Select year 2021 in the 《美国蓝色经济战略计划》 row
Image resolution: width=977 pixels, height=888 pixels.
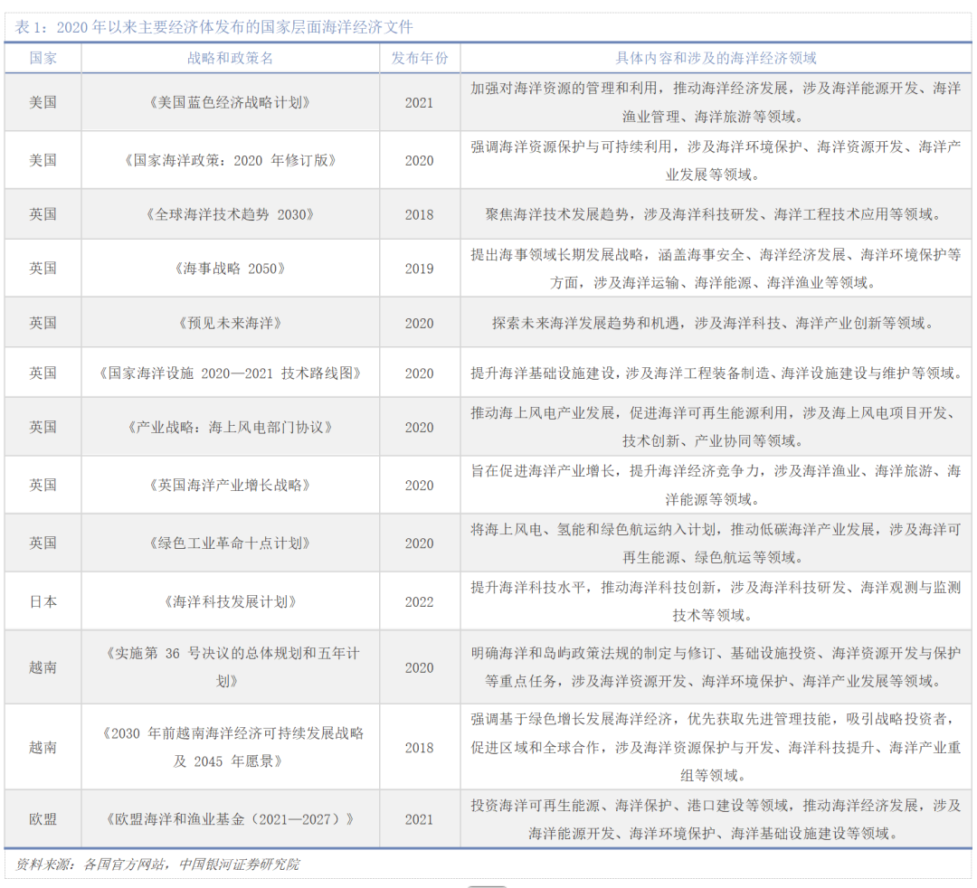(x=420, y=103)
